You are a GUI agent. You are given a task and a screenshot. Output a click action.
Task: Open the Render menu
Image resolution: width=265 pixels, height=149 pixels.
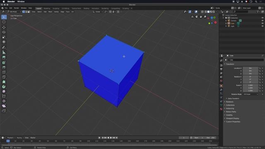pyautogui.click(x=17, y=8)
